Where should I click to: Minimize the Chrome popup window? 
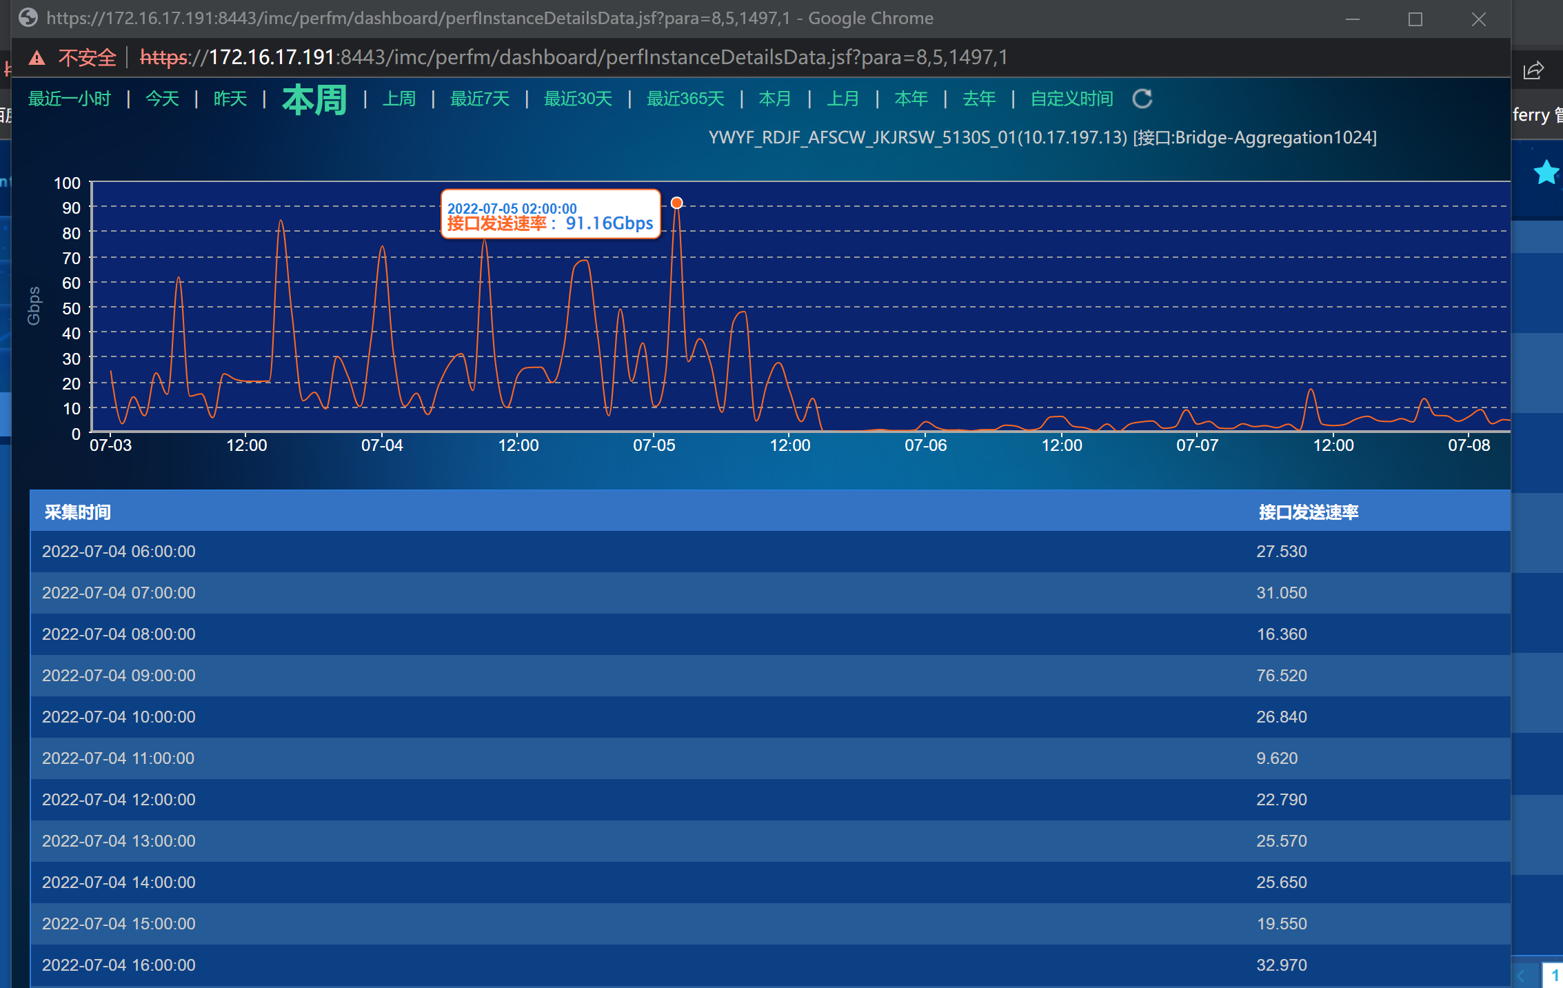[x=1352, y=19]
